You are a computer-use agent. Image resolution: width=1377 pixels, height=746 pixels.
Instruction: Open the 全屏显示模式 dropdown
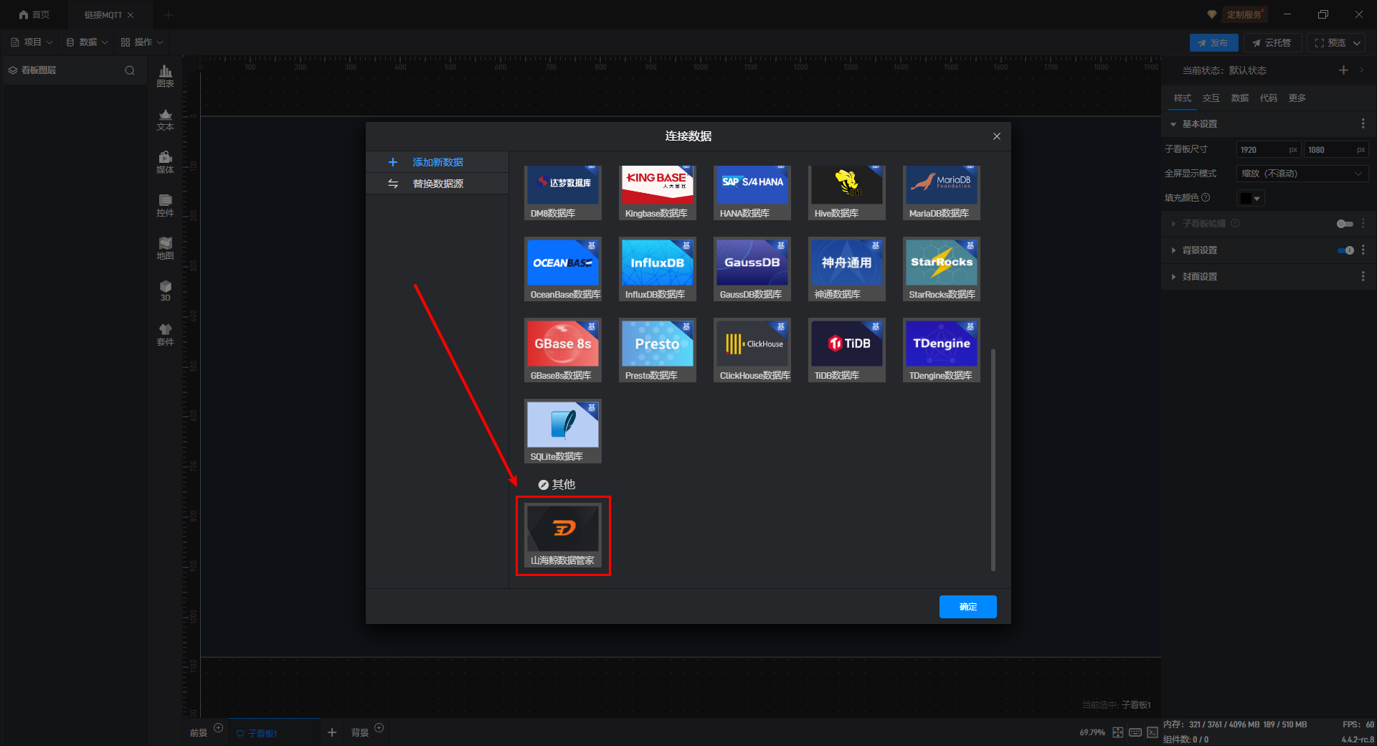click(x=1302, y=174)
